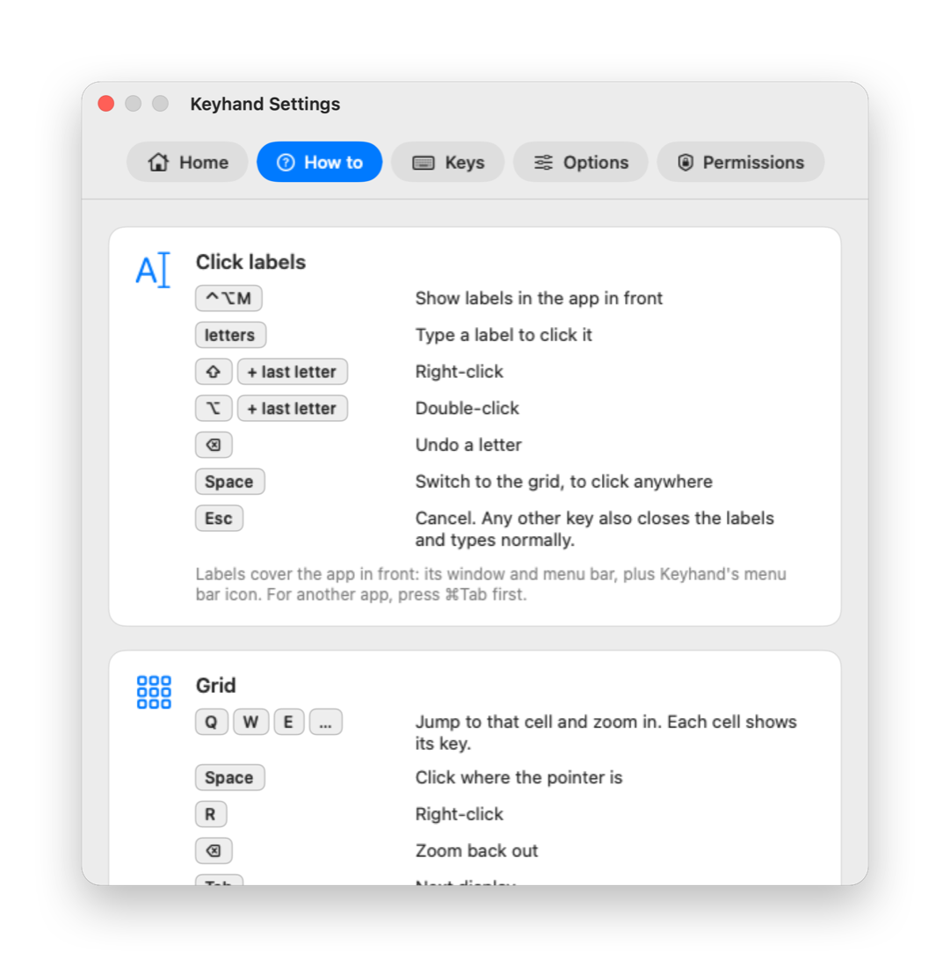This screenshot has height=967, width=950.
Task: Click the Space key for Switch to the grid
Action: pos(230,482)
